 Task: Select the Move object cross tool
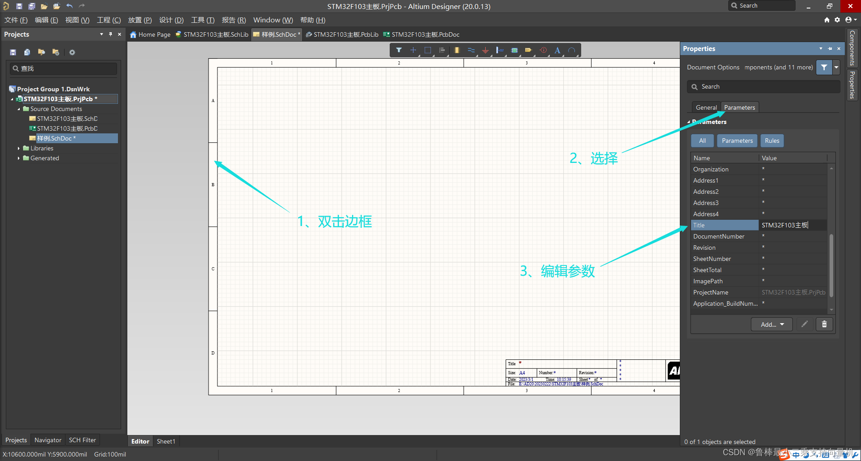coord(413,50)
